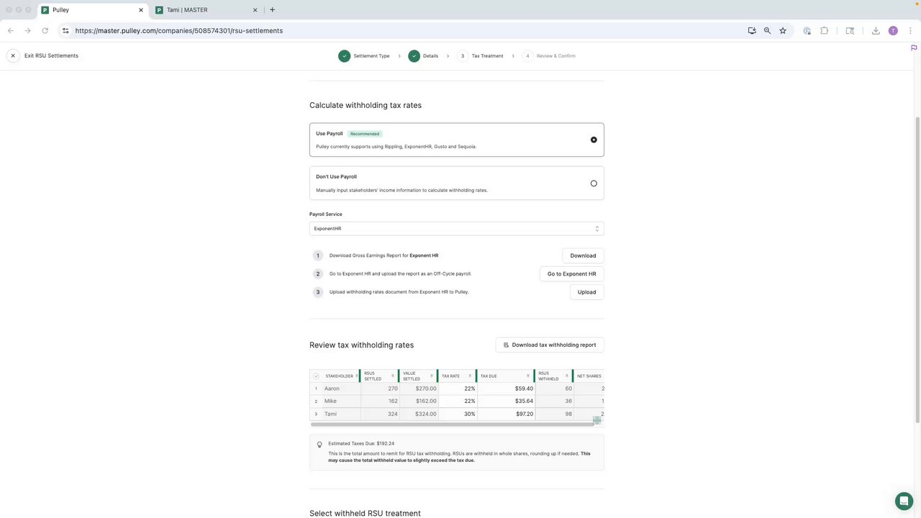This screenshot has width=921, height=518.
Task: Open the browser extensions puzzle icon
Action: point(825,31)
